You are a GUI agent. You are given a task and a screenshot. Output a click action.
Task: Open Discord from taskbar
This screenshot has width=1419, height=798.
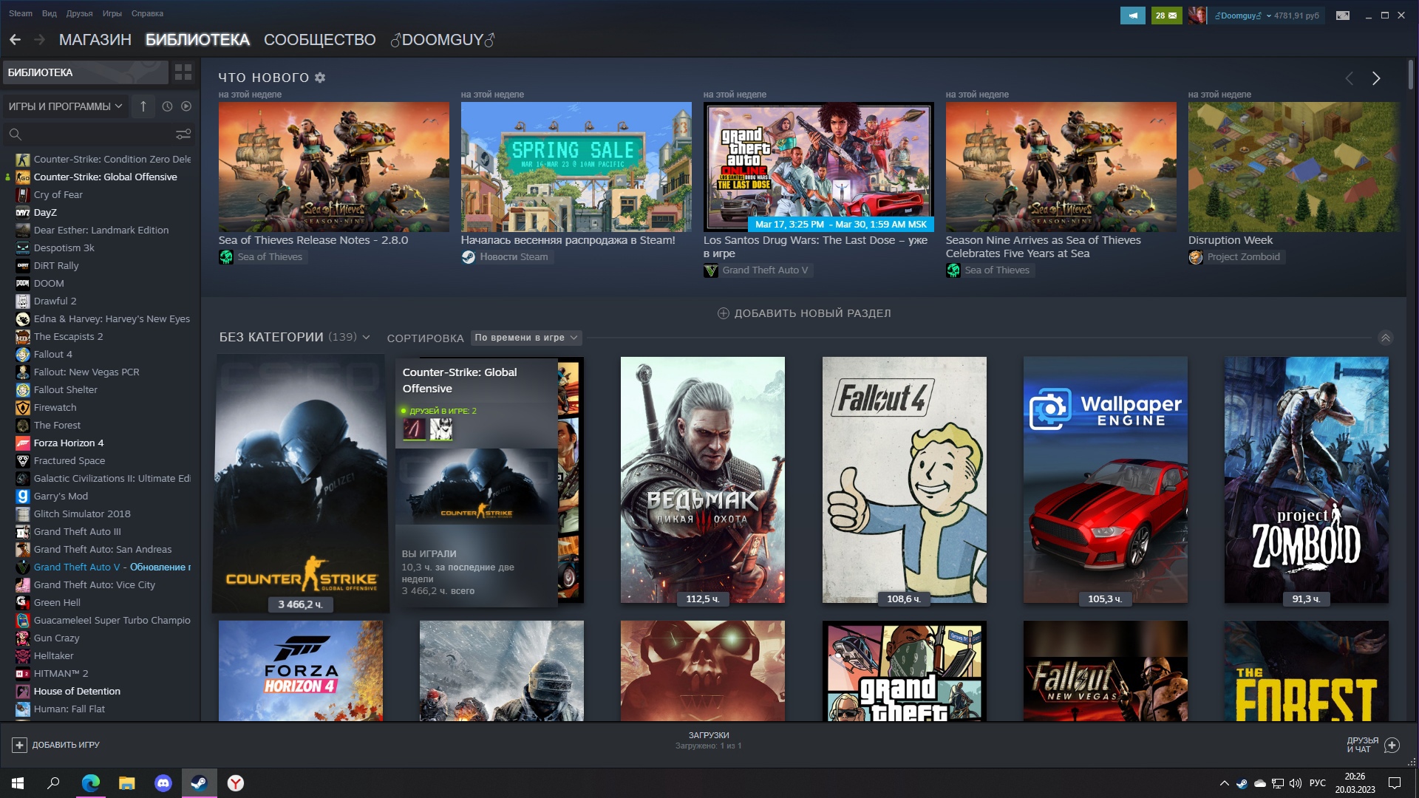tap(163, 783)
